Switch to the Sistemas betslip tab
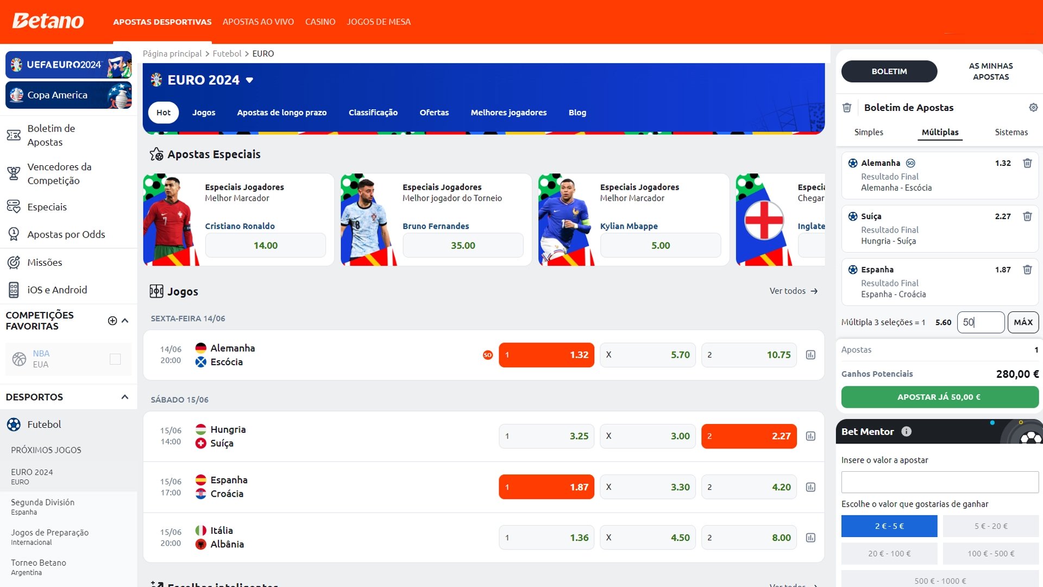Image resolution: width=1043 pixels, height=587 pixels. click(1010, 132)
